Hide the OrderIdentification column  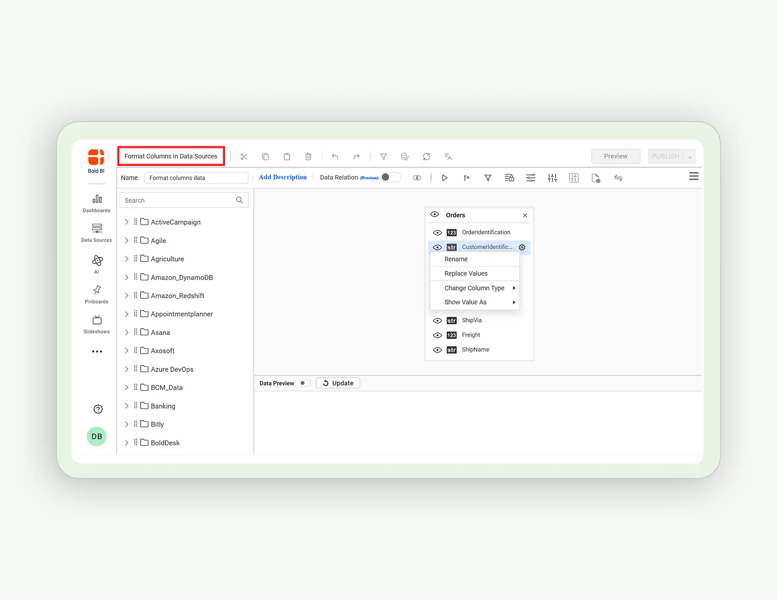438,233
